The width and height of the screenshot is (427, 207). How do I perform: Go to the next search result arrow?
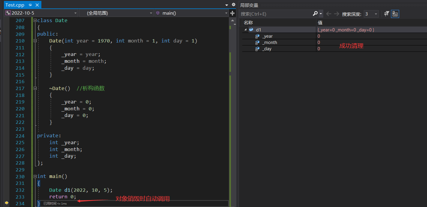pos(337,14)
